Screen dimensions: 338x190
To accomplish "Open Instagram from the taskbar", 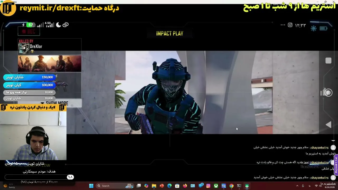I will coord(208,186).
